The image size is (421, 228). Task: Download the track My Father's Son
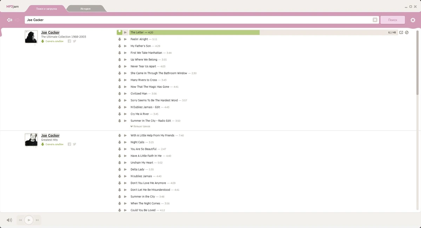[120, 46]
